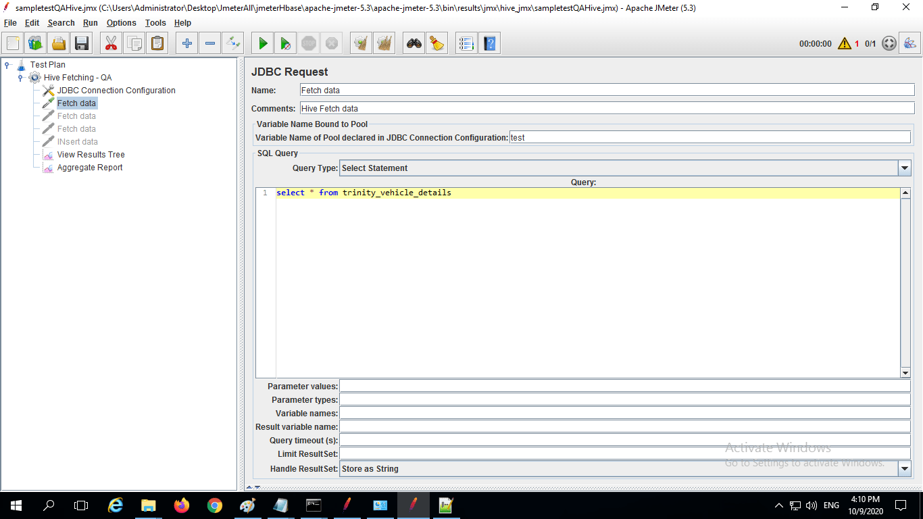Click the query editor scrollbar down arrow
Screen dimensions: 923x519
click(x=905, y=373)
